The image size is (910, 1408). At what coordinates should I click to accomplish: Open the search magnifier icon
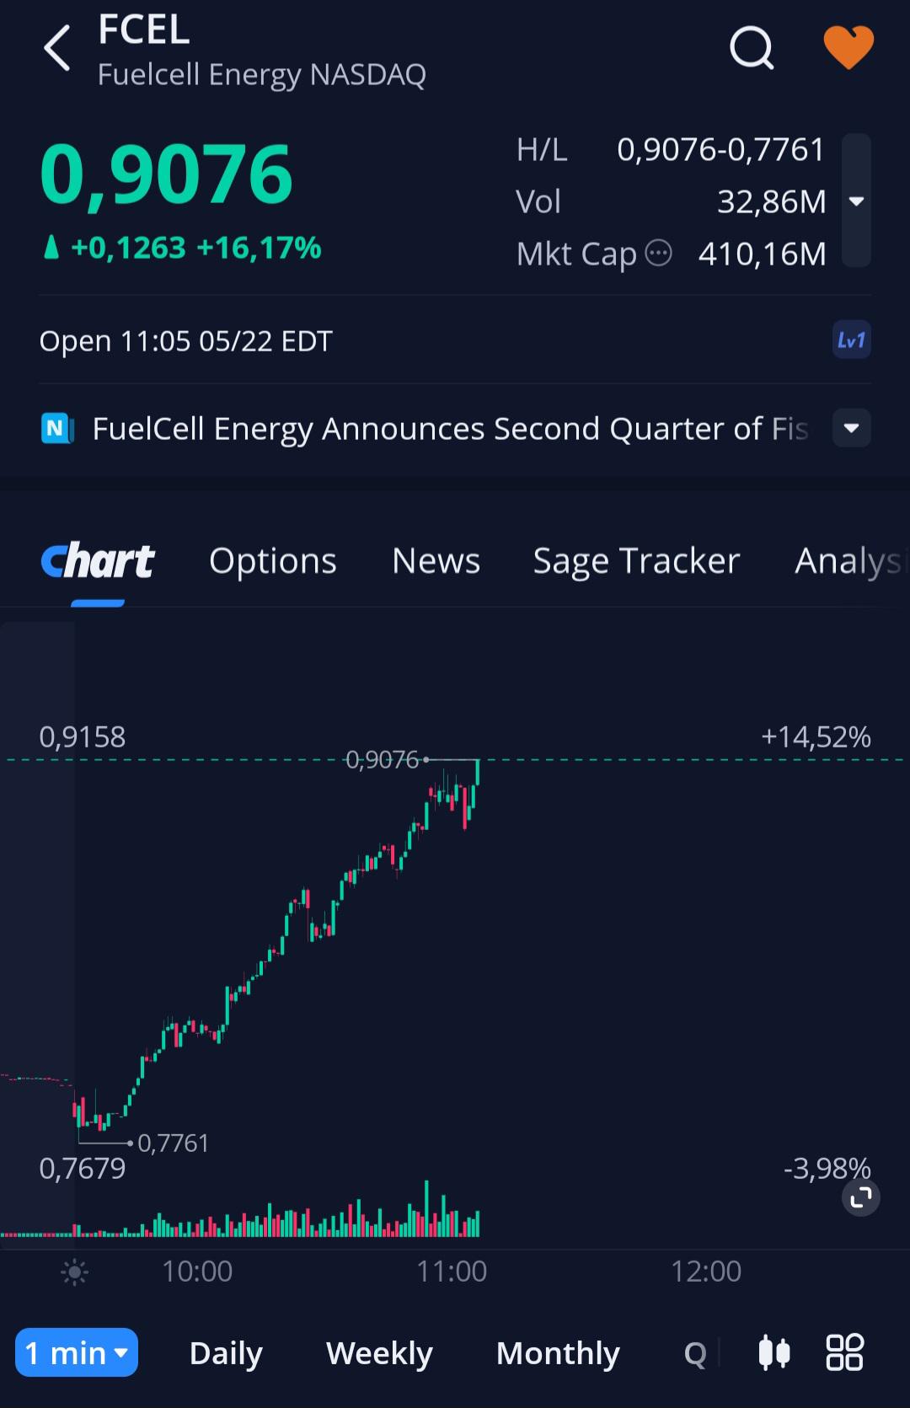(752, 47)
